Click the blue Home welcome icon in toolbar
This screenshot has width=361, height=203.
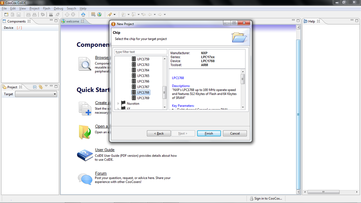83,14
